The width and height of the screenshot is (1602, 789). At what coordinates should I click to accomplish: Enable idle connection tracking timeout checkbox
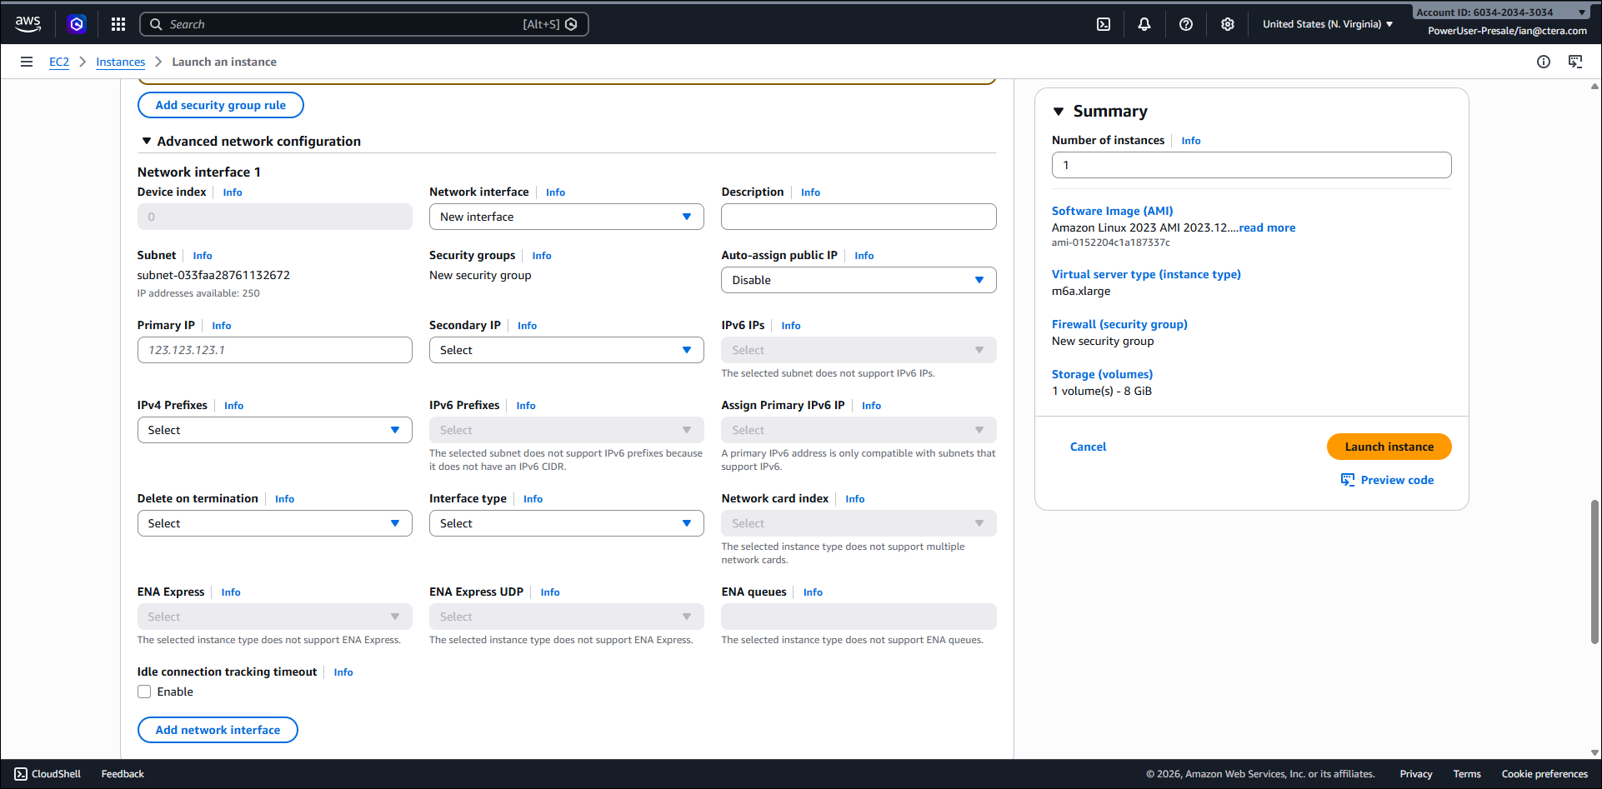click(x=144, y=692)
